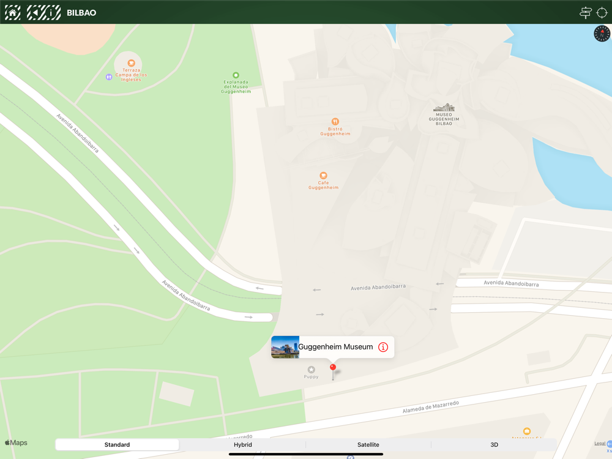Tap the Explanada del Museo Guggenheim marker
Screen dimensions: 612x459
pos(236,75)
